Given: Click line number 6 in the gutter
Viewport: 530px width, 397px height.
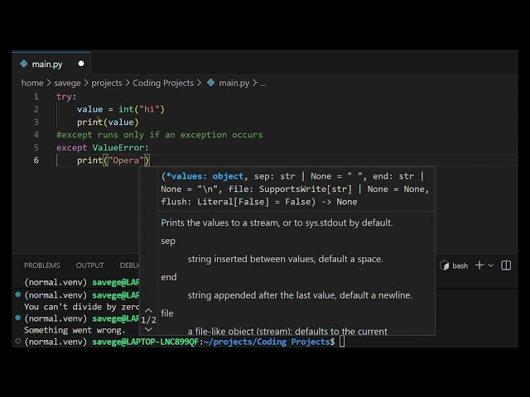Looking at the screenshot, I should click(x=36, y=160).
